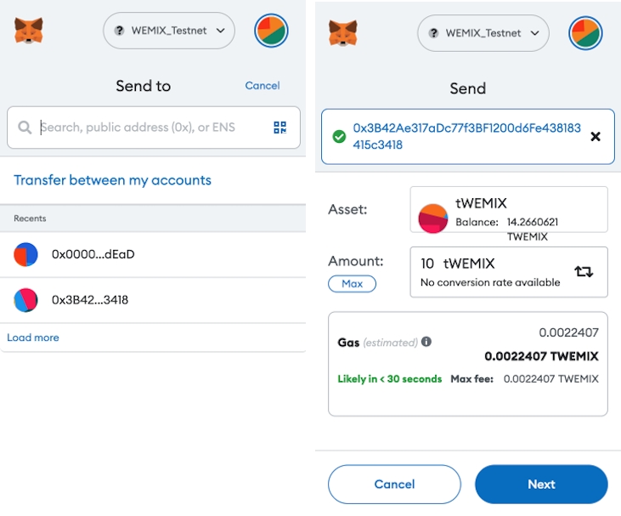Click the 10 tWEMIX amount field
The height and width of the screenshot is (516, 621).
click(509, 272)
